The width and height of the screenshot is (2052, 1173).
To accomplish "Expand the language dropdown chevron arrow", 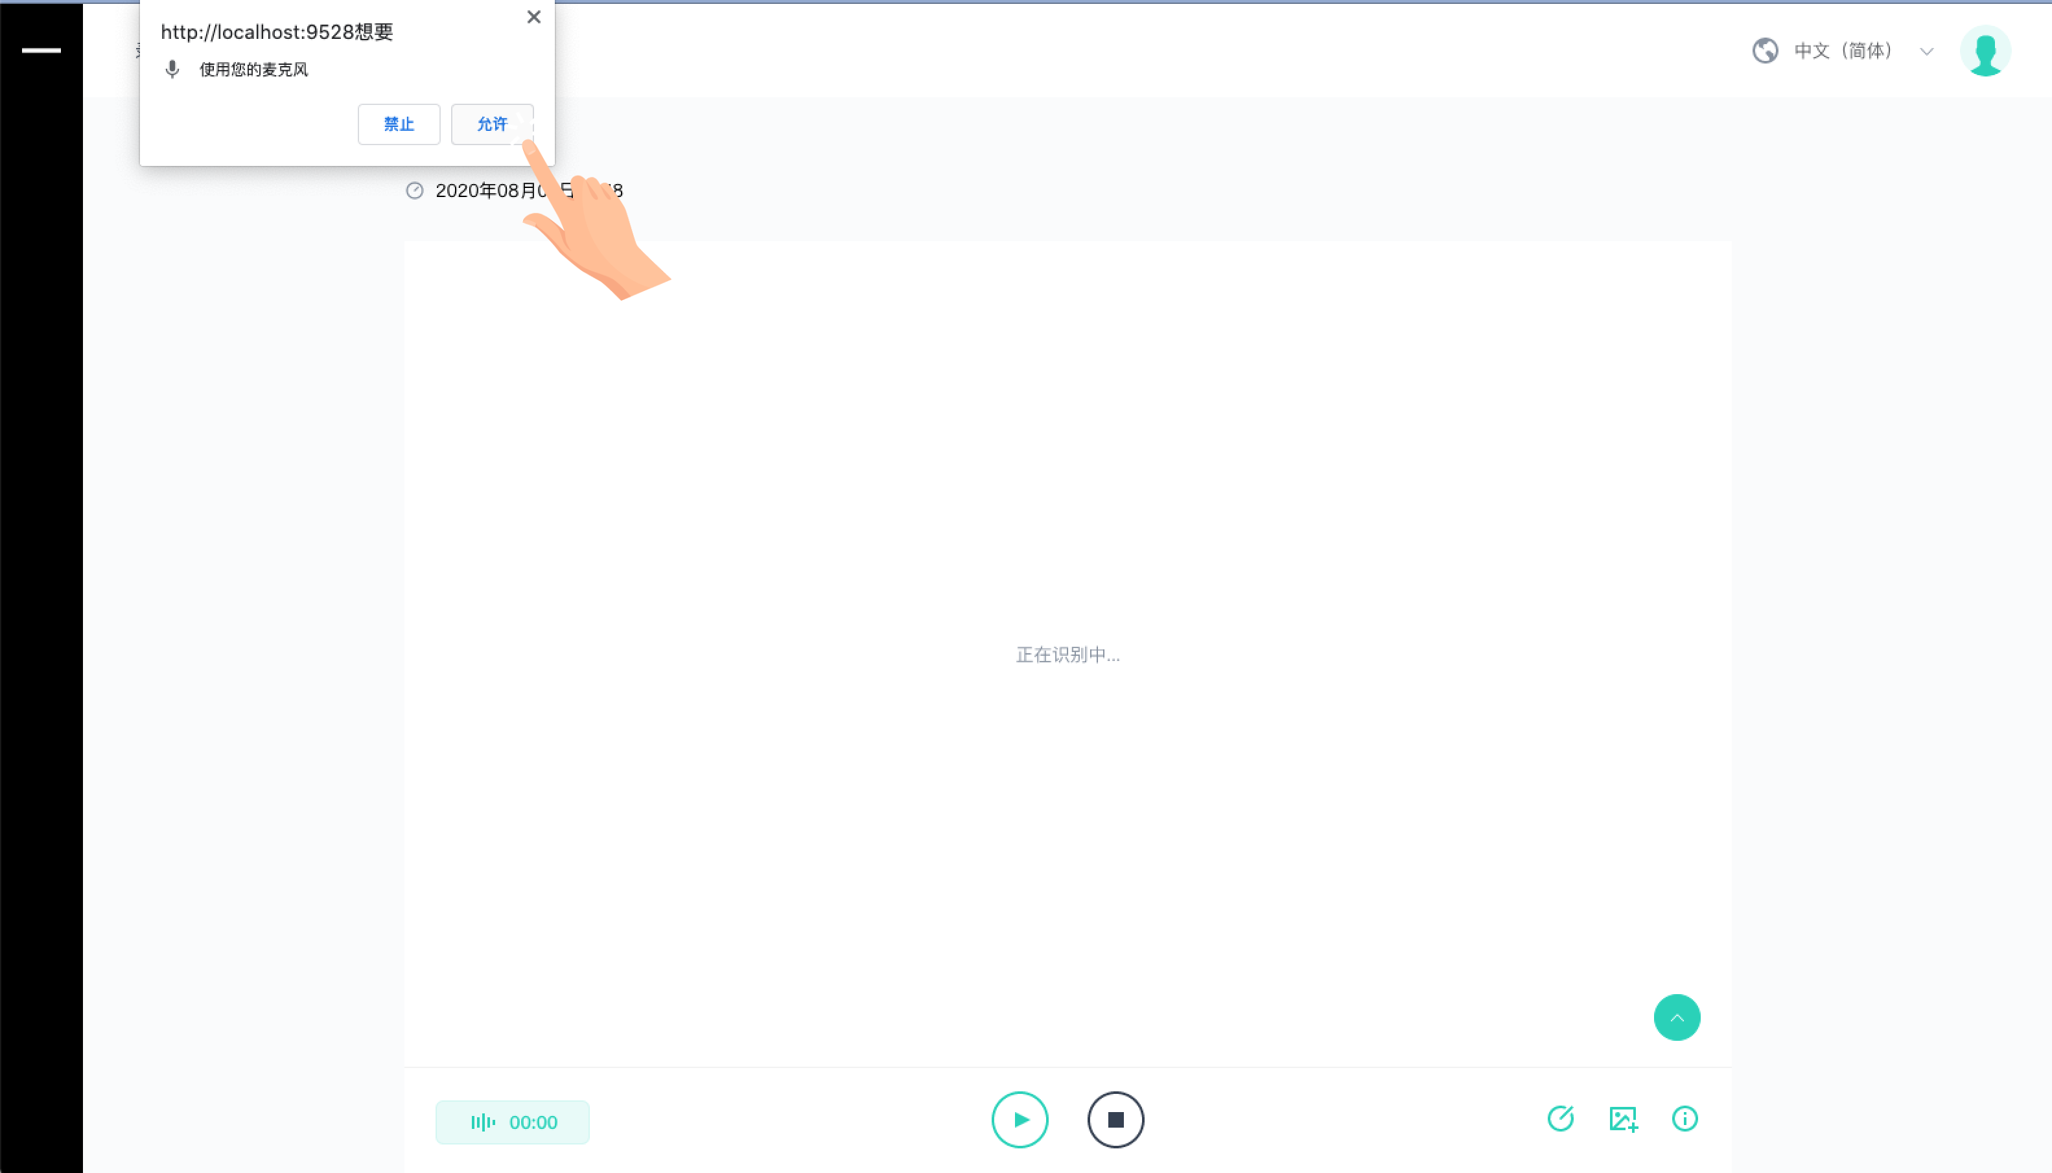I will 1926,52.
